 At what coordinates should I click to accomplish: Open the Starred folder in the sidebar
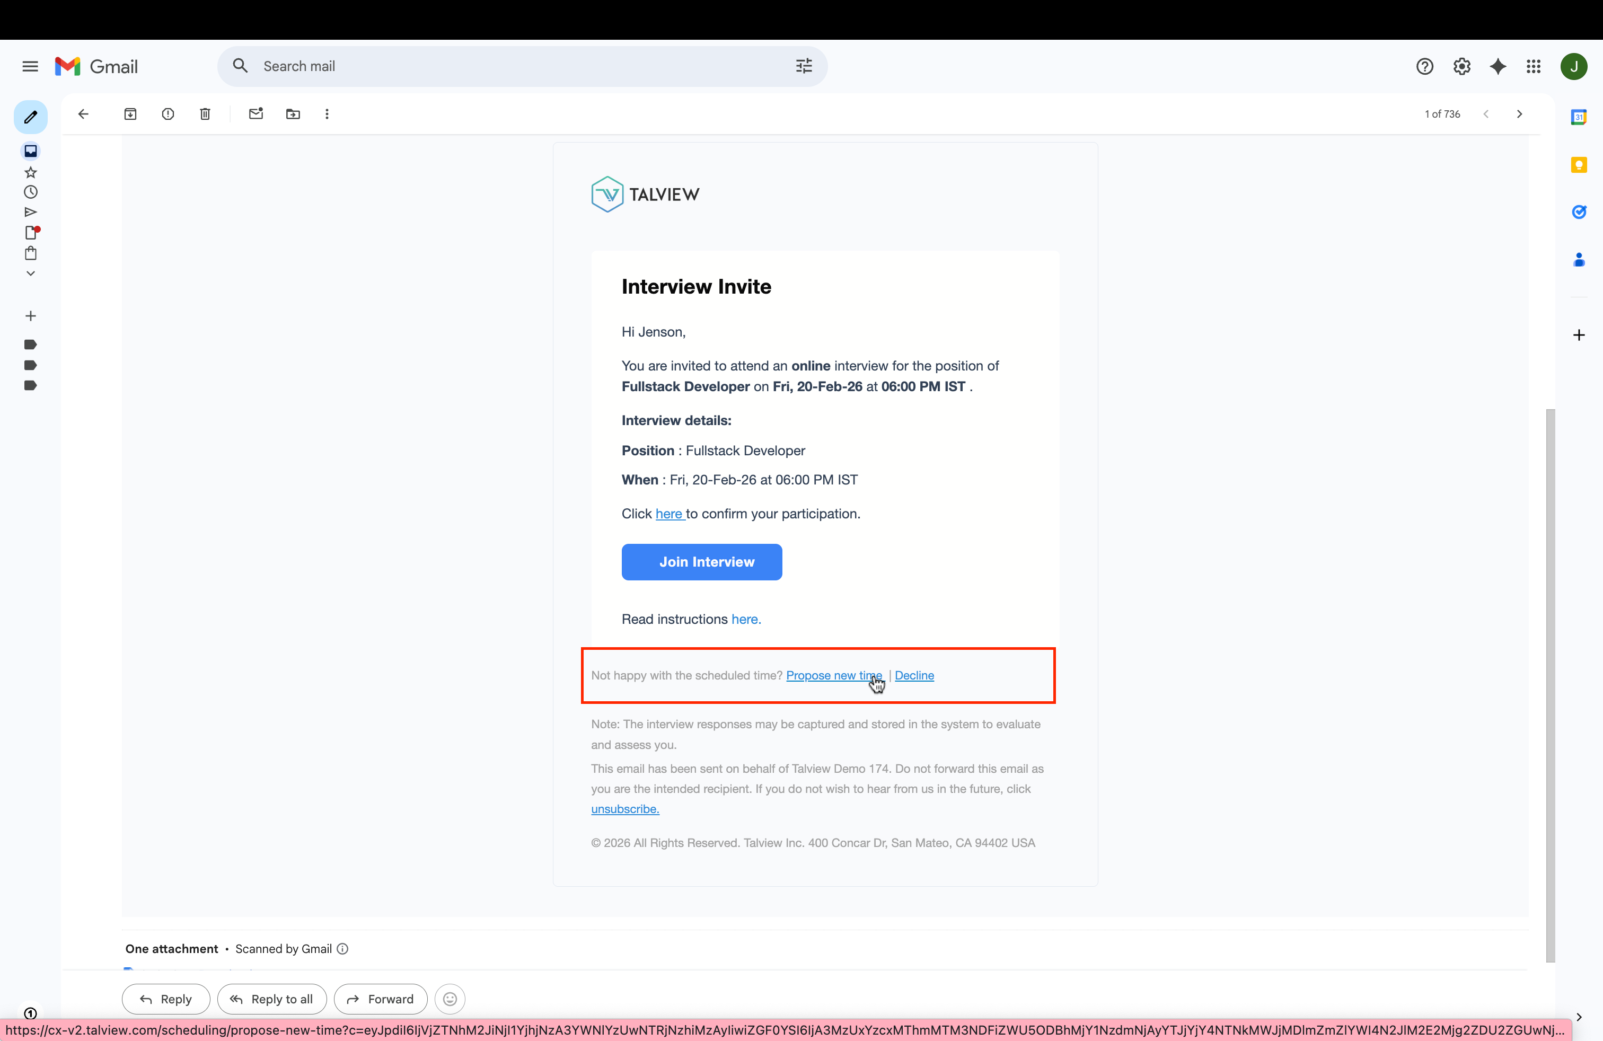(x=30, y=172)
